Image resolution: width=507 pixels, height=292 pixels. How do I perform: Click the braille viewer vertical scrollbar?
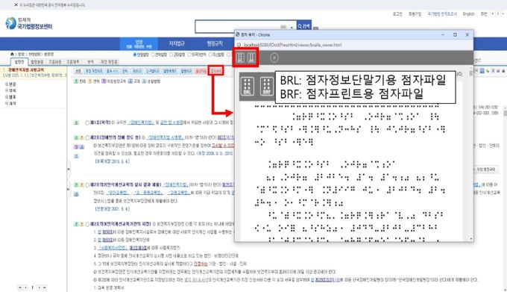click(x=470, y=155)
